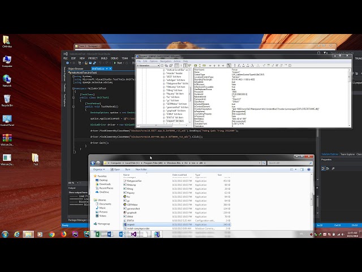Image resolution: width=362 pixels, height=272 pixels.
Task: Open the Help menu in Inspect
Action: coord(186,61)
